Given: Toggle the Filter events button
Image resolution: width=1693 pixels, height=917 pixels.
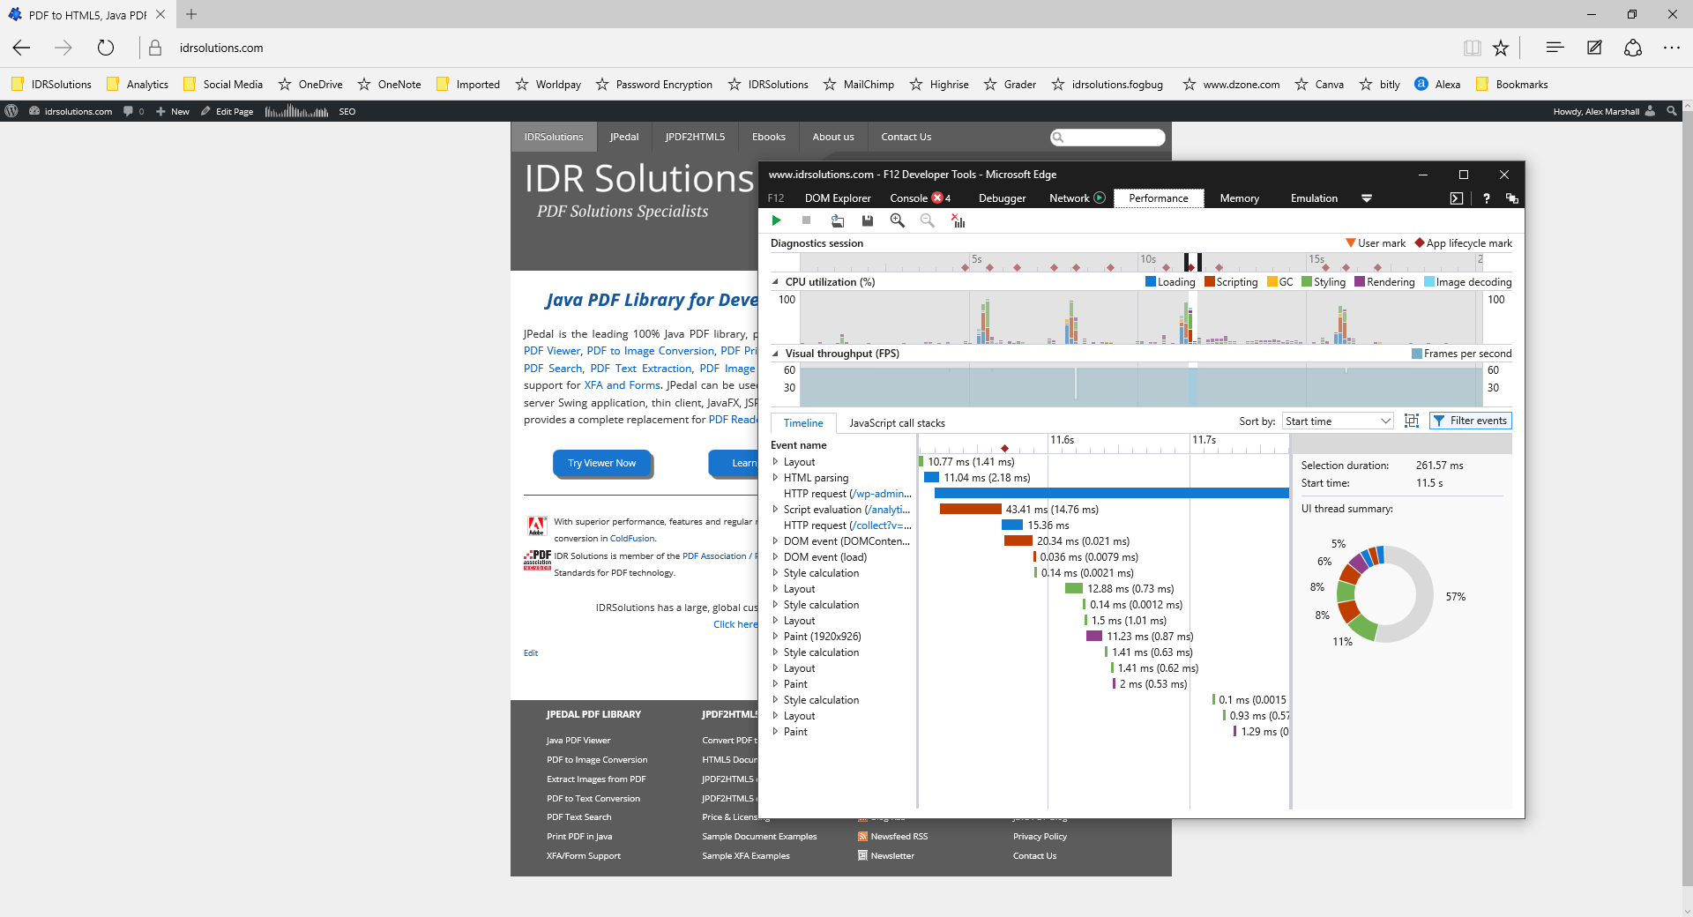Looking at the screenshot, I should point(1470,421).
